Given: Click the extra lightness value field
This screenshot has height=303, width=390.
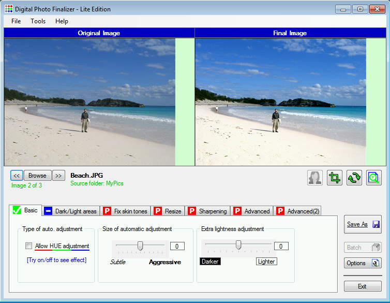Looking at the screenshot, I should point(281,246).
